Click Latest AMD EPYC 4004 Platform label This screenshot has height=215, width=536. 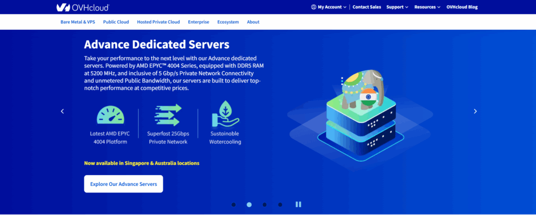coord(110,138)
